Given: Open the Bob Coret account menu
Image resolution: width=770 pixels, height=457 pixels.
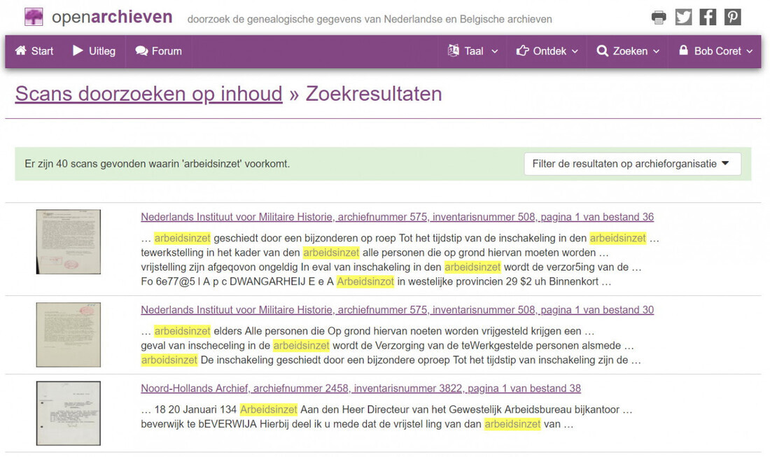Looking at the screenshot, I should click(715, 51).
